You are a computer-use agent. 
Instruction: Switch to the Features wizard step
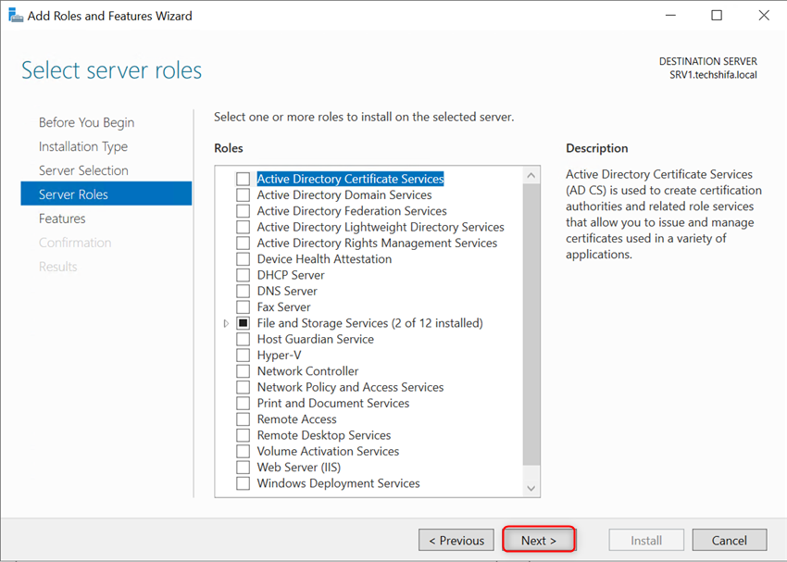[60, 218]
